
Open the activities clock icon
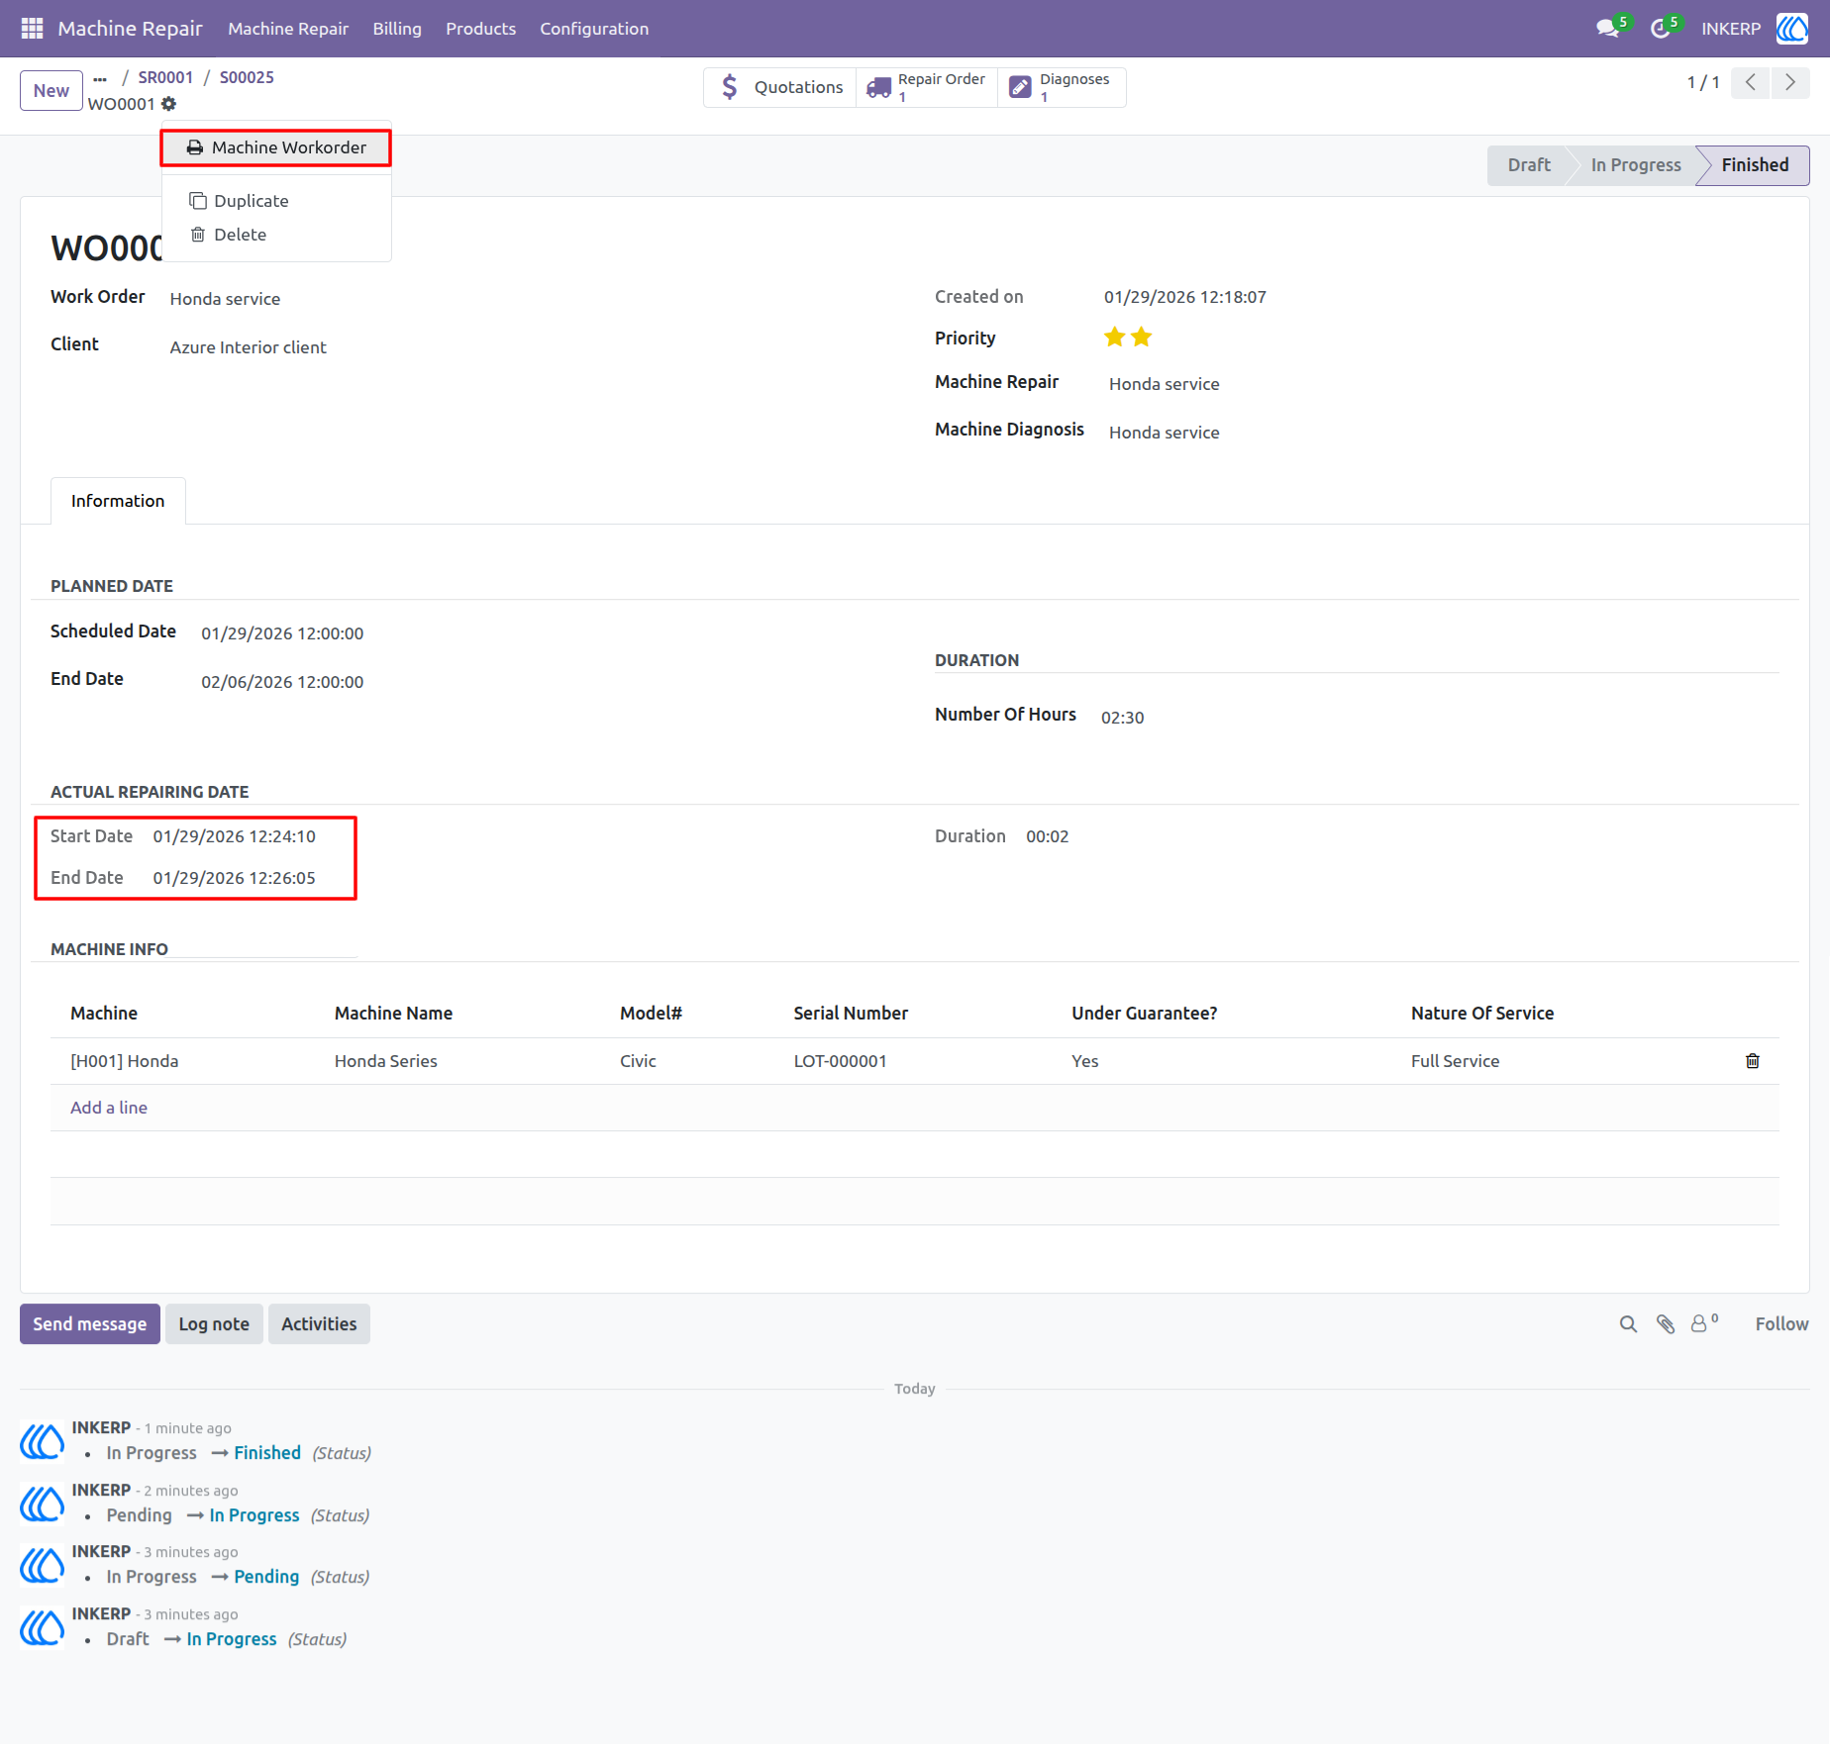[1661, 29]
